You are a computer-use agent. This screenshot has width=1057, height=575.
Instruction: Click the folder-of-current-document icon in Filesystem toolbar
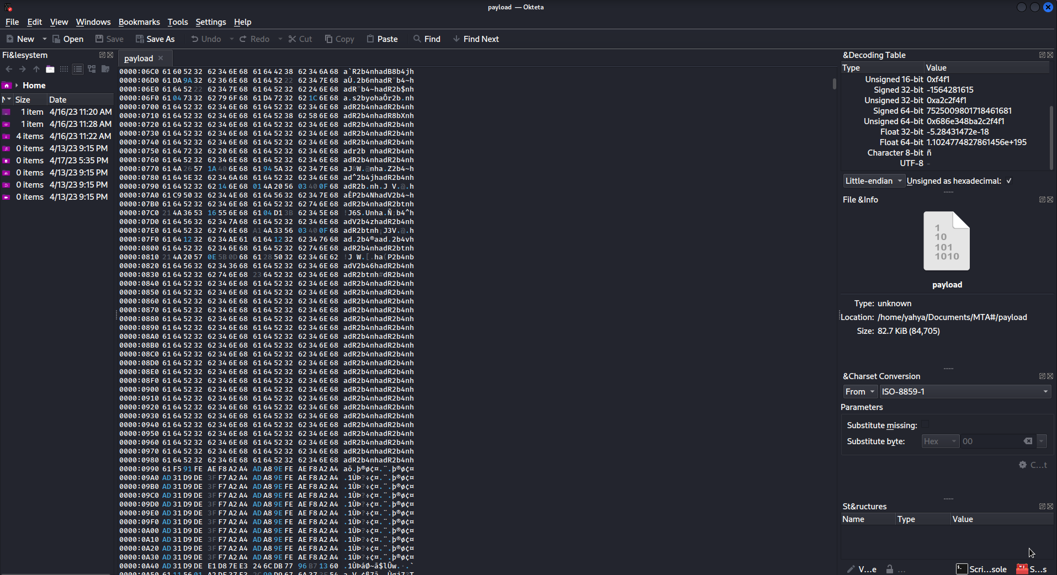pos(105,69)
